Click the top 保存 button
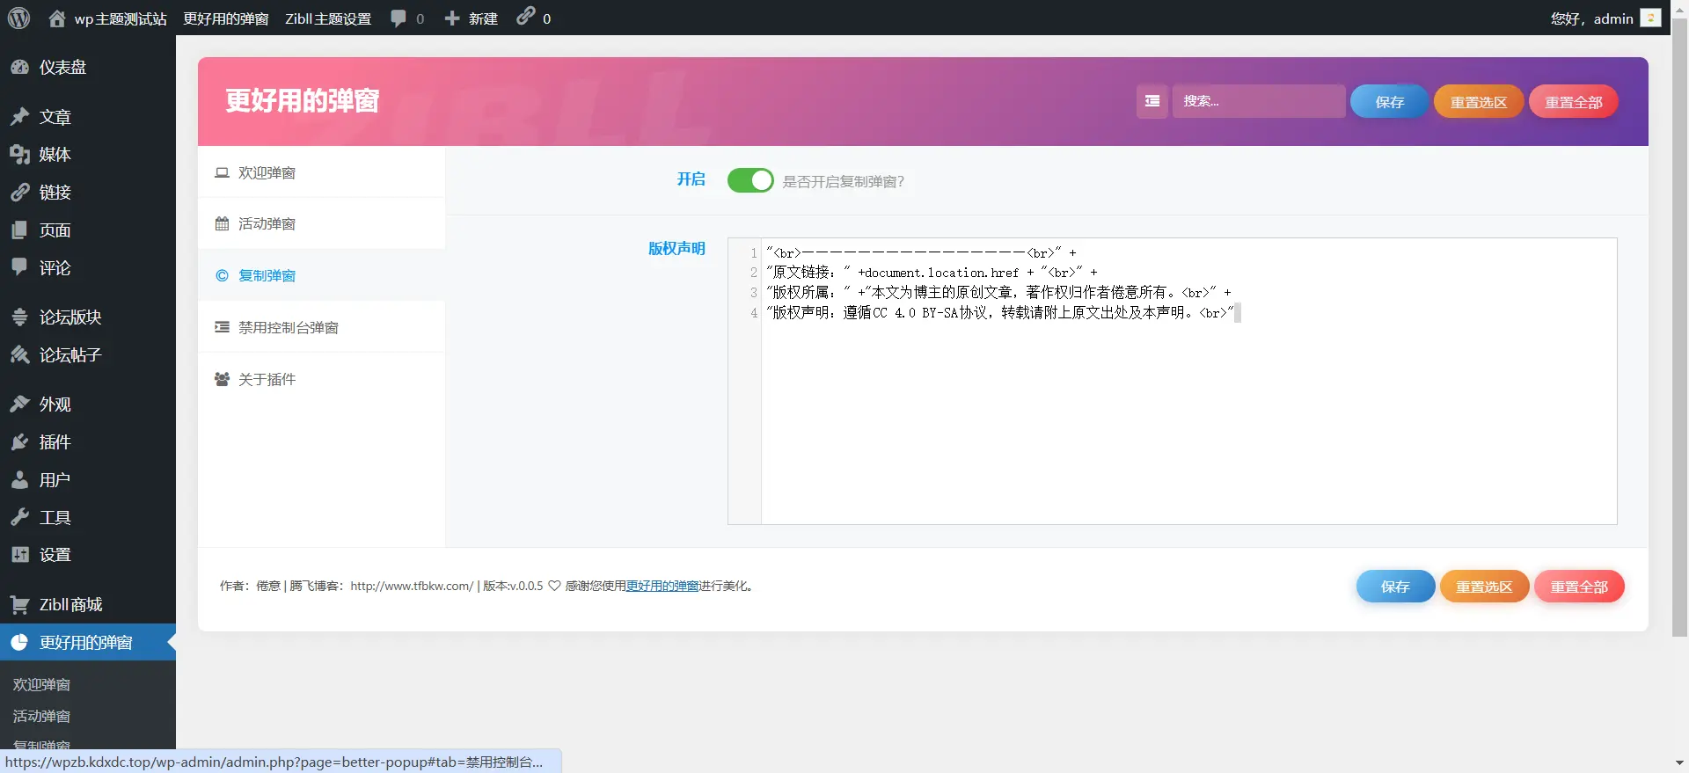 click(1389, 102)
